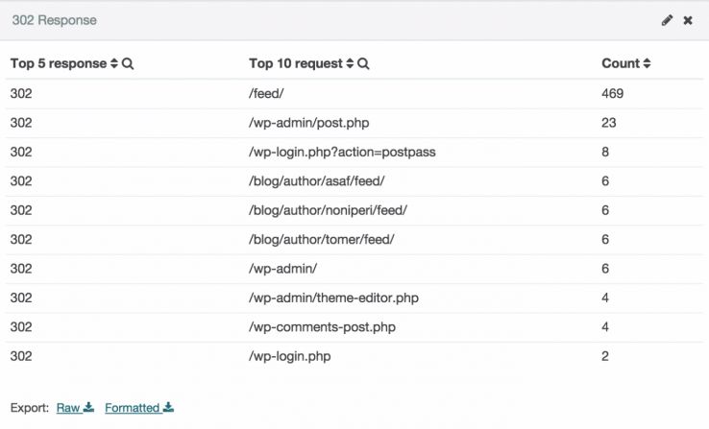
Task: Click Raw export download link
Action: (x=74, y=408)
